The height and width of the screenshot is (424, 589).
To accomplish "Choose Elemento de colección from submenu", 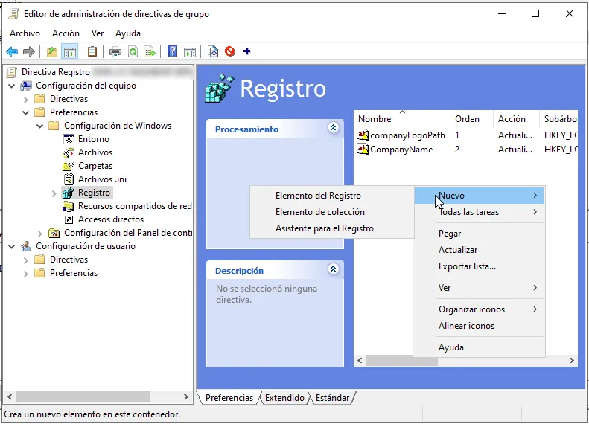I will point(332,212).
